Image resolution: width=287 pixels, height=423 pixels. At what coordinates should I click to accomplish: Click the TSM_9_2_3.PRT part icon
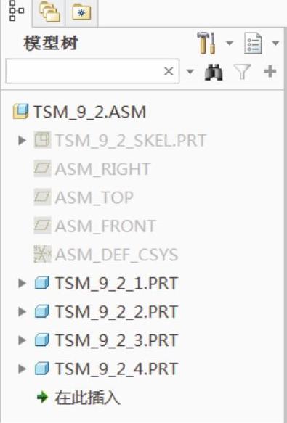(42, 340)
